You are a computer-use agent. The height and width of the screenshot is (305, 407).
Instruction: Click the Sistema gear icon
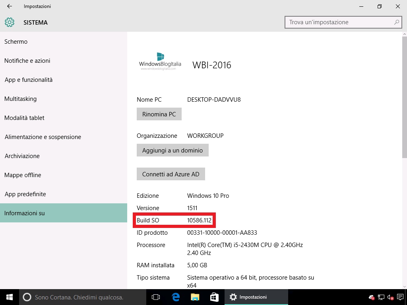coord(10,22)
